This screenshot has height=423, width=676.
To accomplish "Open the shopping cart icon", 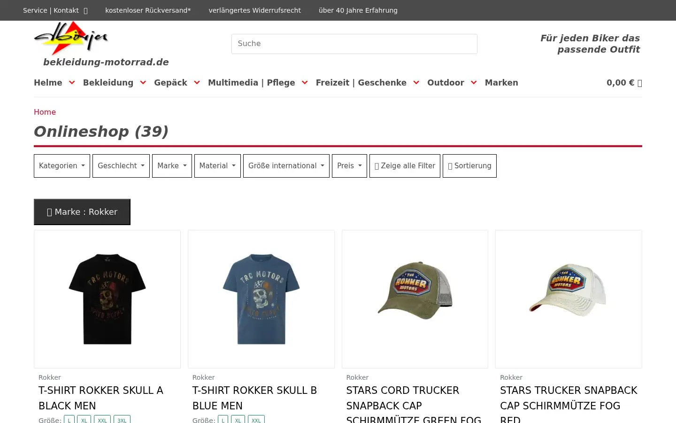I will coord(639,83).
